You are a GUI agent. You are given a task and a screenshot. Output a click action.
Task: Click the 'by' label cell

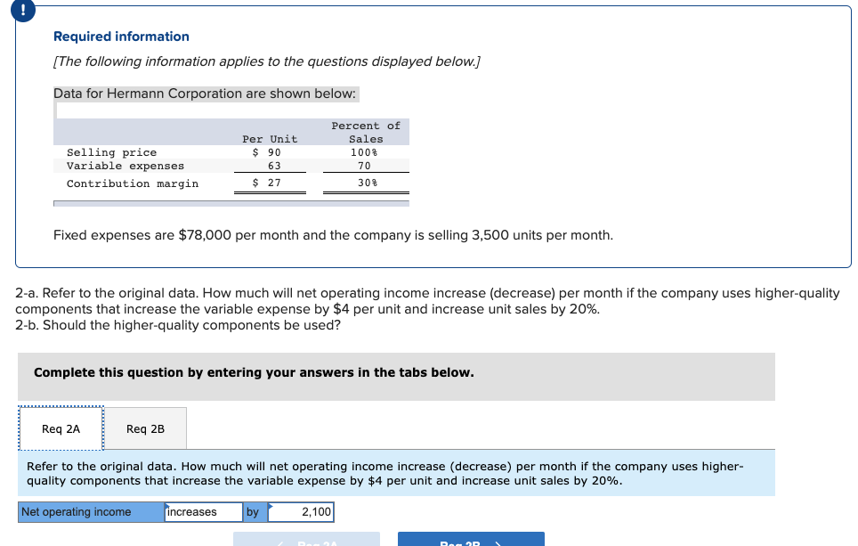click(x=254, y=511)
